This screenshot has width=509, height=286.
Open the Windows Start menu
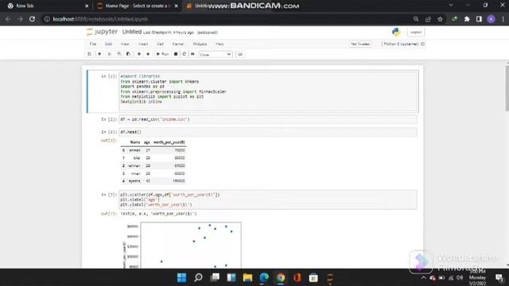point(182,277)
